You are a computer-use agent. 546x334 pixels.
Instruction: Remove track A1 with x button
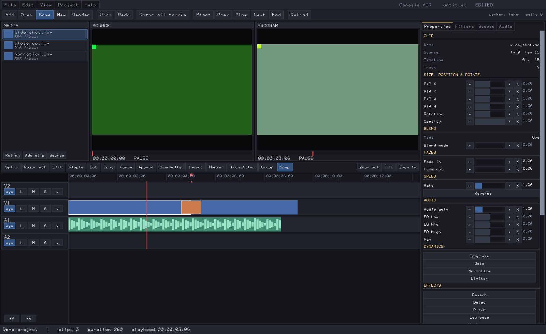coord(57,226)
